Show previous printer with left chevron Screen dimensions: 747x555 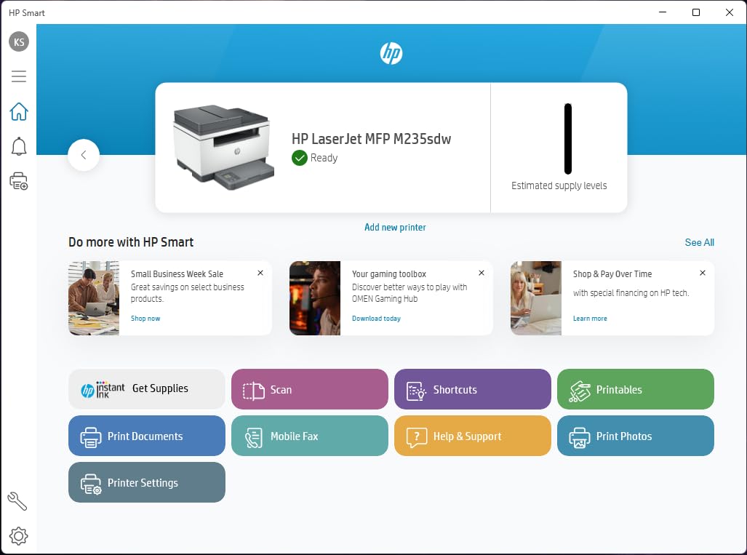84,155
